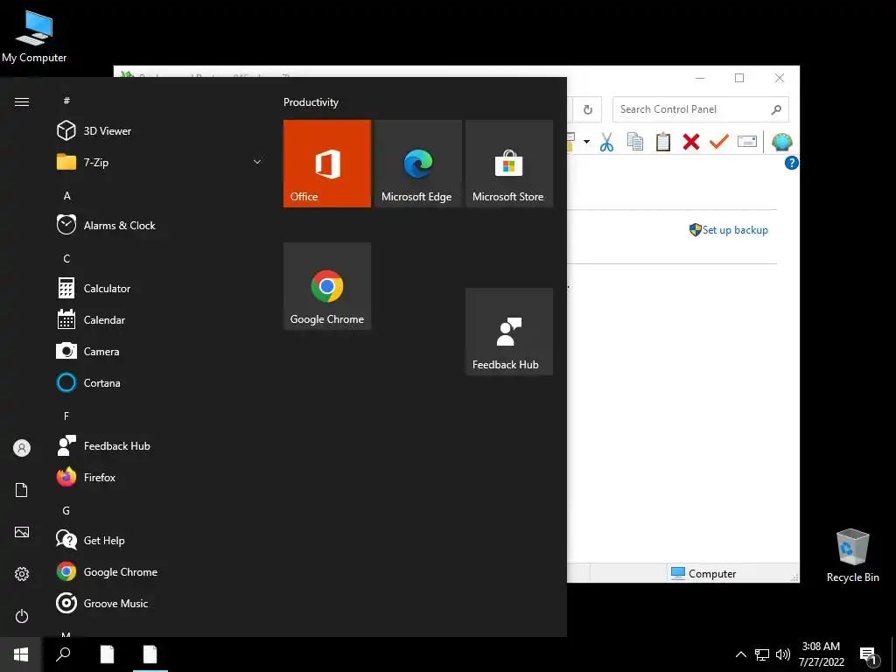Launch Calculator from app list

coord(160,289)
